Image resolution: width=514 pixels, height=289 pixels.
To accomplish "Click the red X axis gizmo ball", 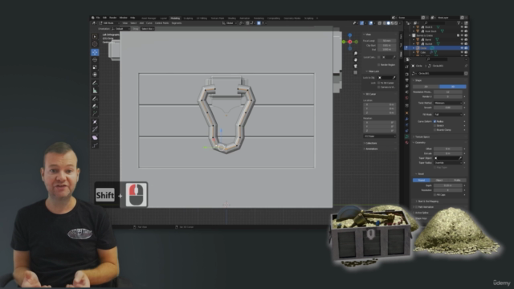I will click(350, 42).
